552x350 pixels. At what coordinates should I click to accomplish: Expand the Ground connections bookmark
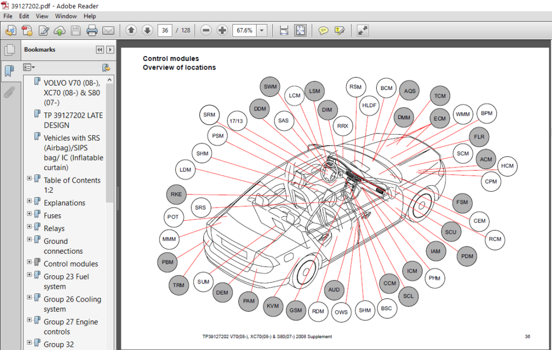[x=30, y=239]
